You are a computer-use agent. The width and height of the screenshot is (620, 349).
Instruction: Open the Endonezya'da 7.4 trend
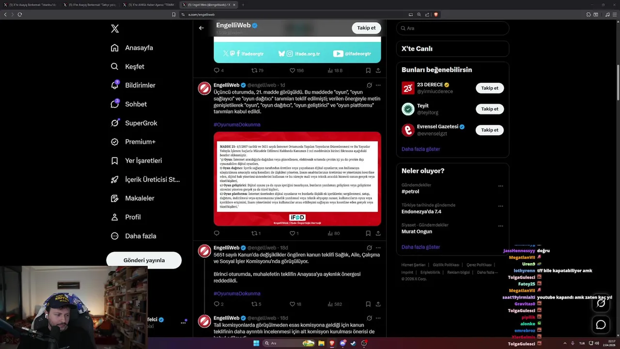(421, 211)
